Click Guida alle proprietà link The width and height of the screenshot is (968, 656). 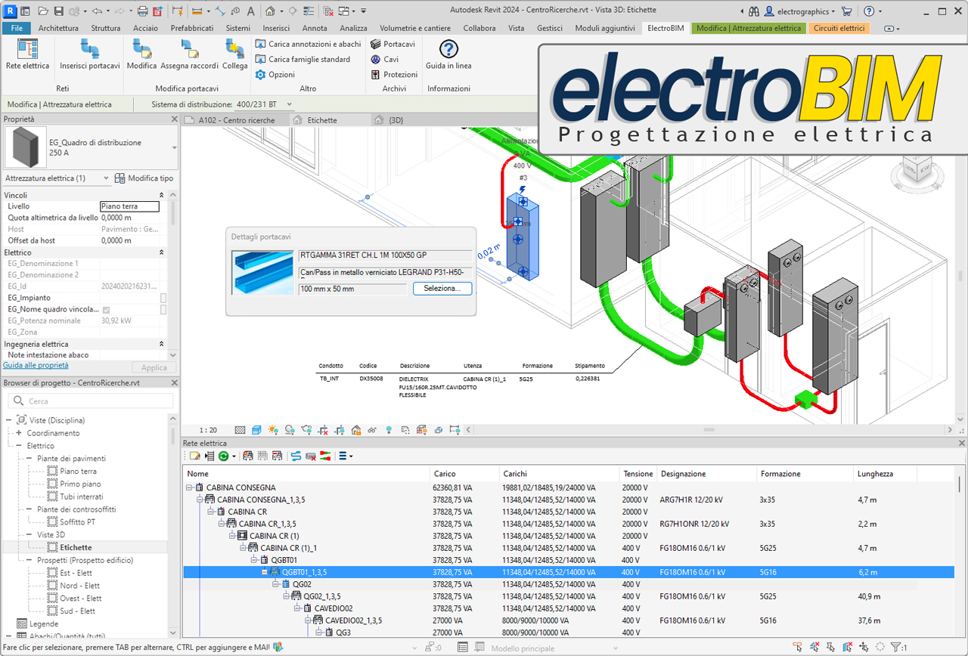[x=36, y=365]
